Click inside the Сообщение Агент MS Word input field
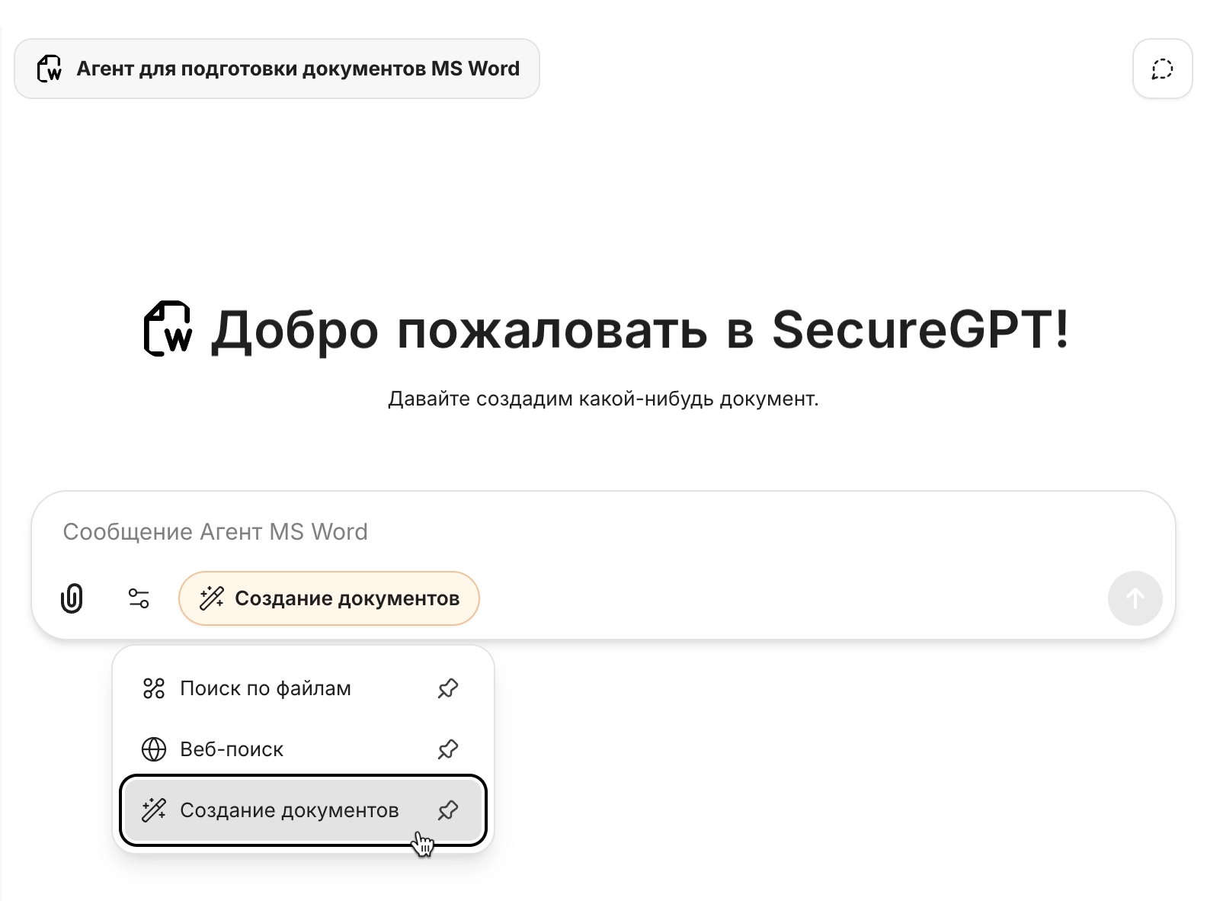Screen dimensions: 1207x901 tap(305, 531)
